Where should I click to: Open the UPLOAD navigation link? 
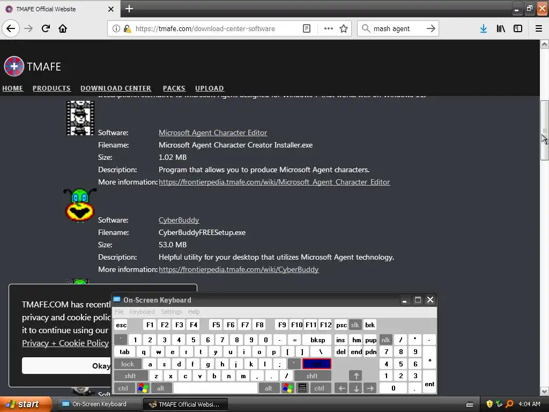point(210,89)
